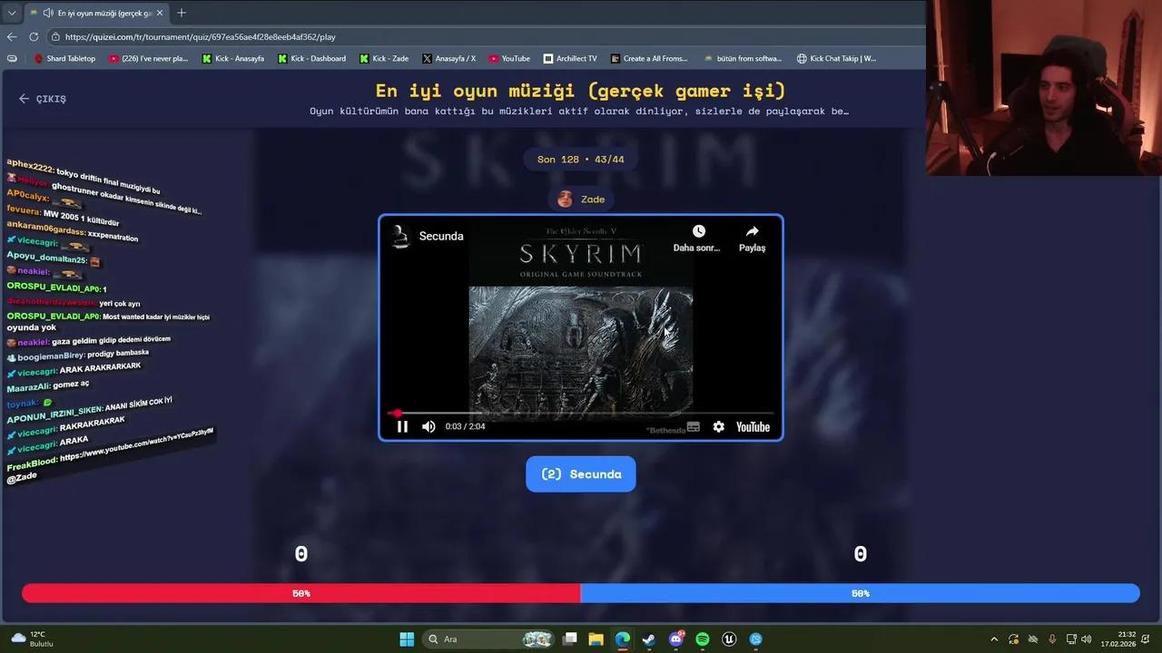1162x653 pixels.
Task: Open Kick - Dashboard bookmark
Action: 311,59
